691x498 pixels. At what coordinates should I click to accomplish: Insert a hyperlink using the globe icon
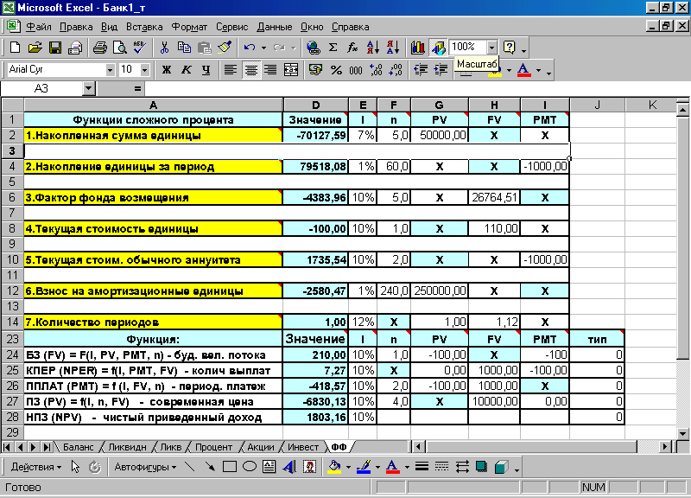coord(314,48)
